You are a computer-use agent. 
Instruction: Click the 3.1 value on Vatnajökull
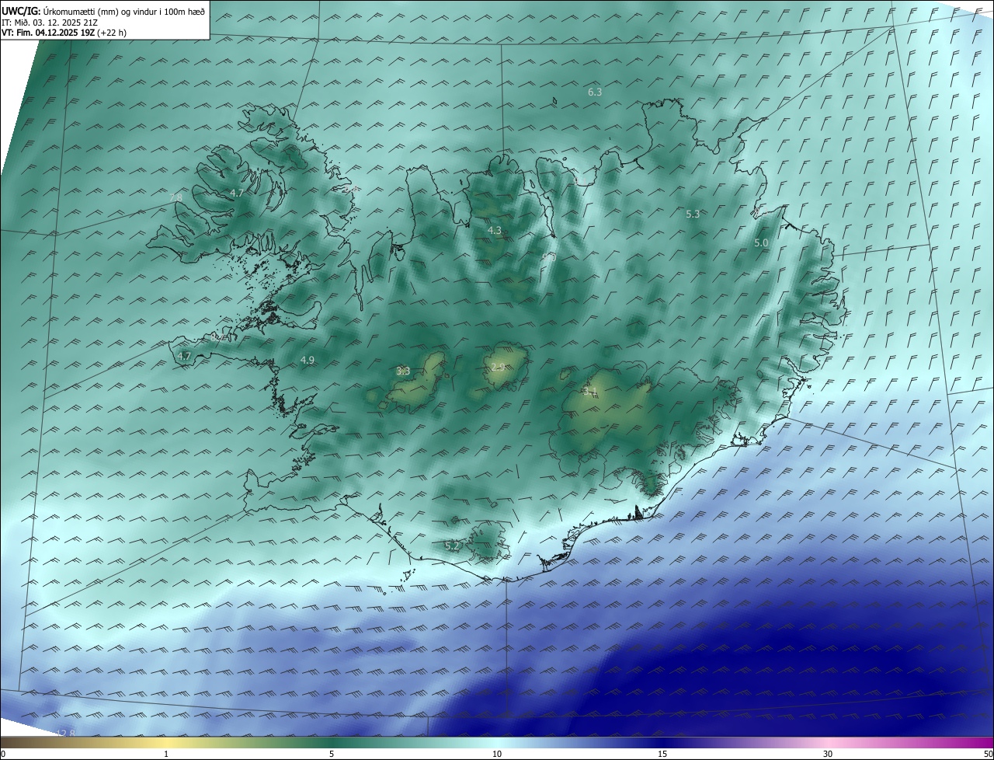tap(590, 392)
